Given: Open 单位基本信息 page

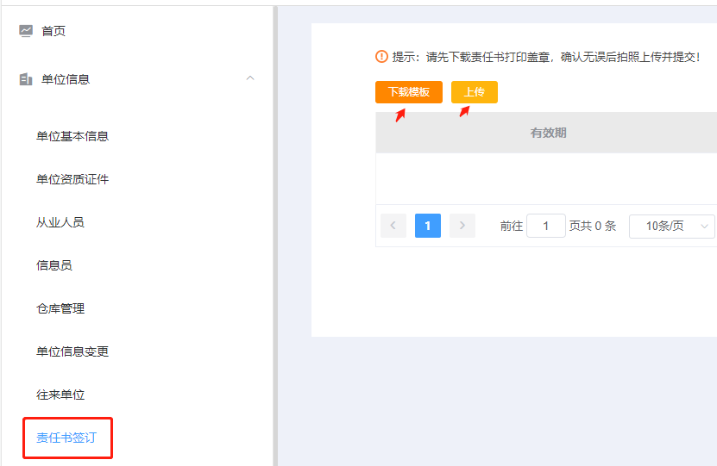Looking at the screenshot, I should coord(72,136).
